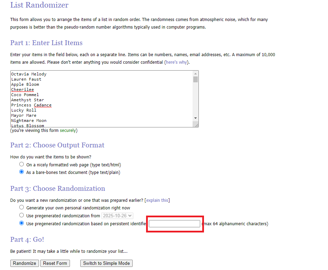The height and width of the screenshot is (270, 328).
Task: Click the list textarea scrollbar thumb
Action: 195,80
